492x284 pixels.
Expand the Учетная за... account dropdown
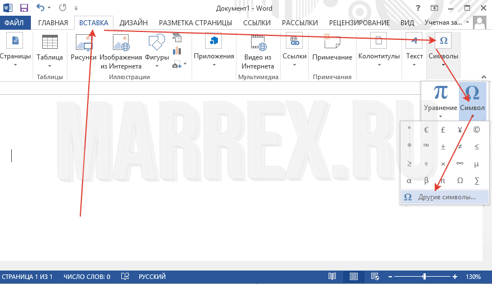click(467, 22)
